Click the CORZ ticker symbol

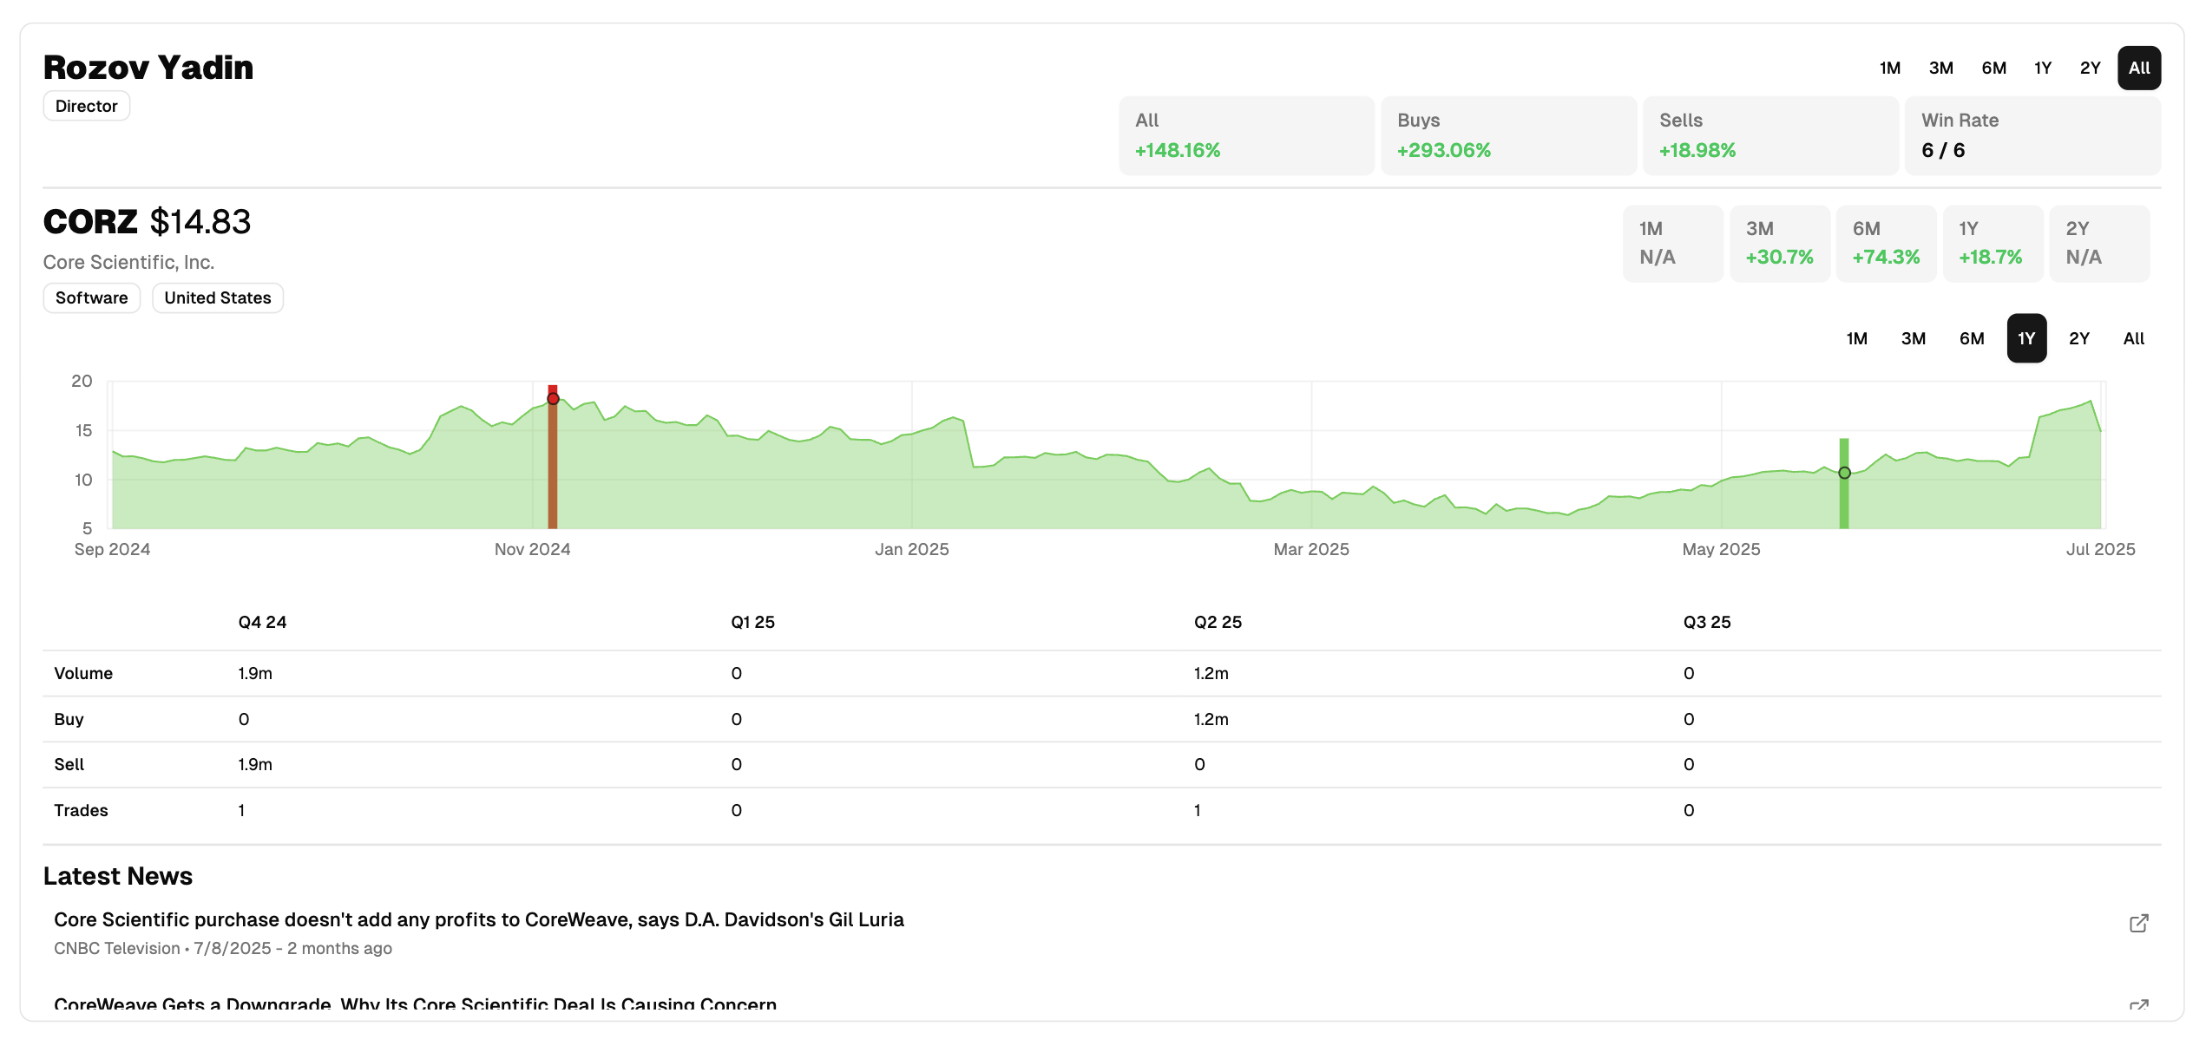point(90,222)
